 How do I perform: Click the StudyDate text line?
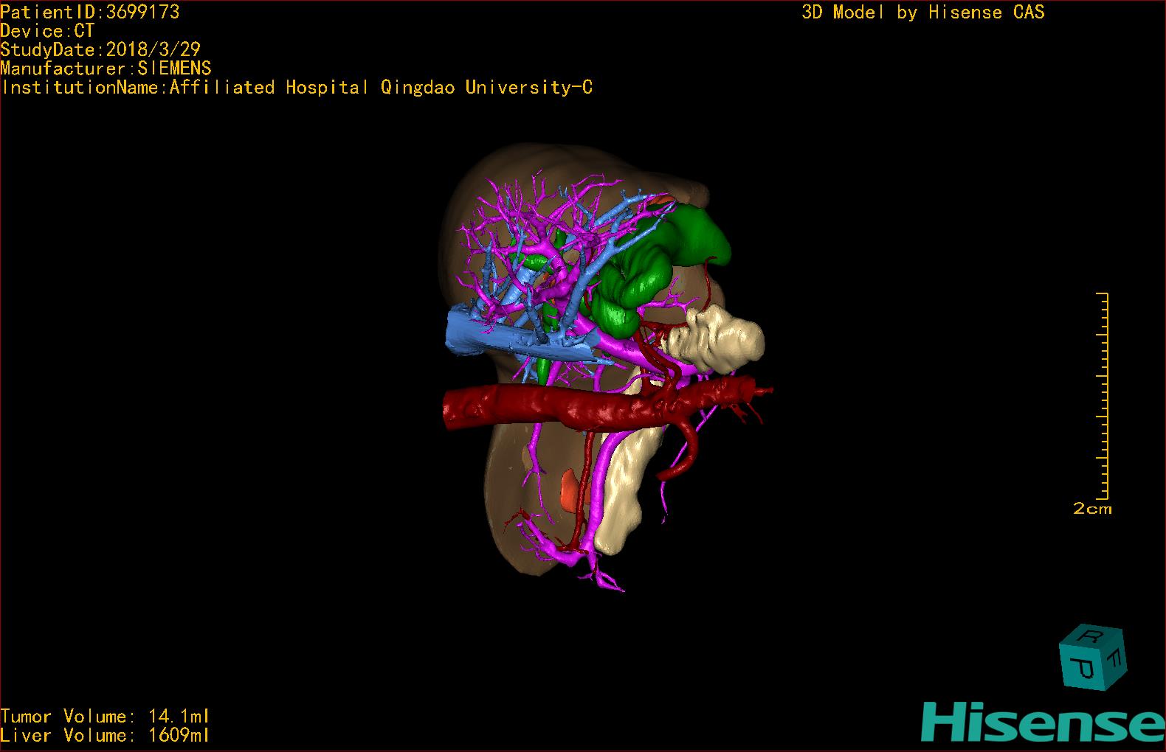(x=100, y=49)
